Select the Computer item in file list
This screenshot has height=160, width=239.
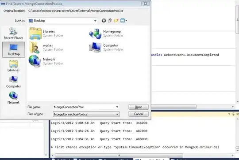pyautogui.click(x=107, y=48)
